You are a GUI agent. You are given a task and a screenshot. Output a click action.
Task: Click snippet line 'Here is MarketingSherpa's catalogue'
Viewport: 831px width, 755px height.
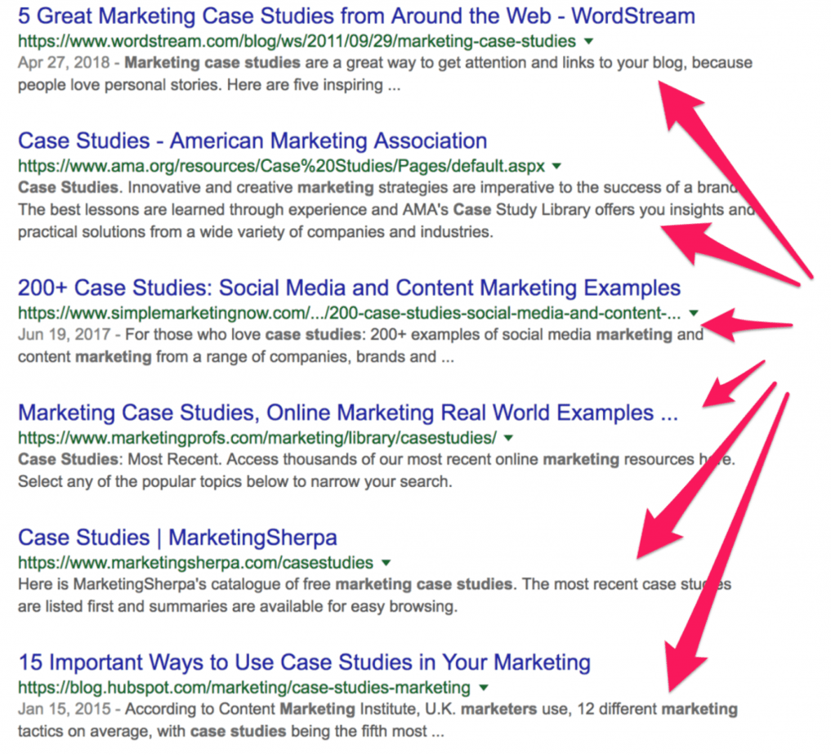pyautogui.click(x=374, y=584)
